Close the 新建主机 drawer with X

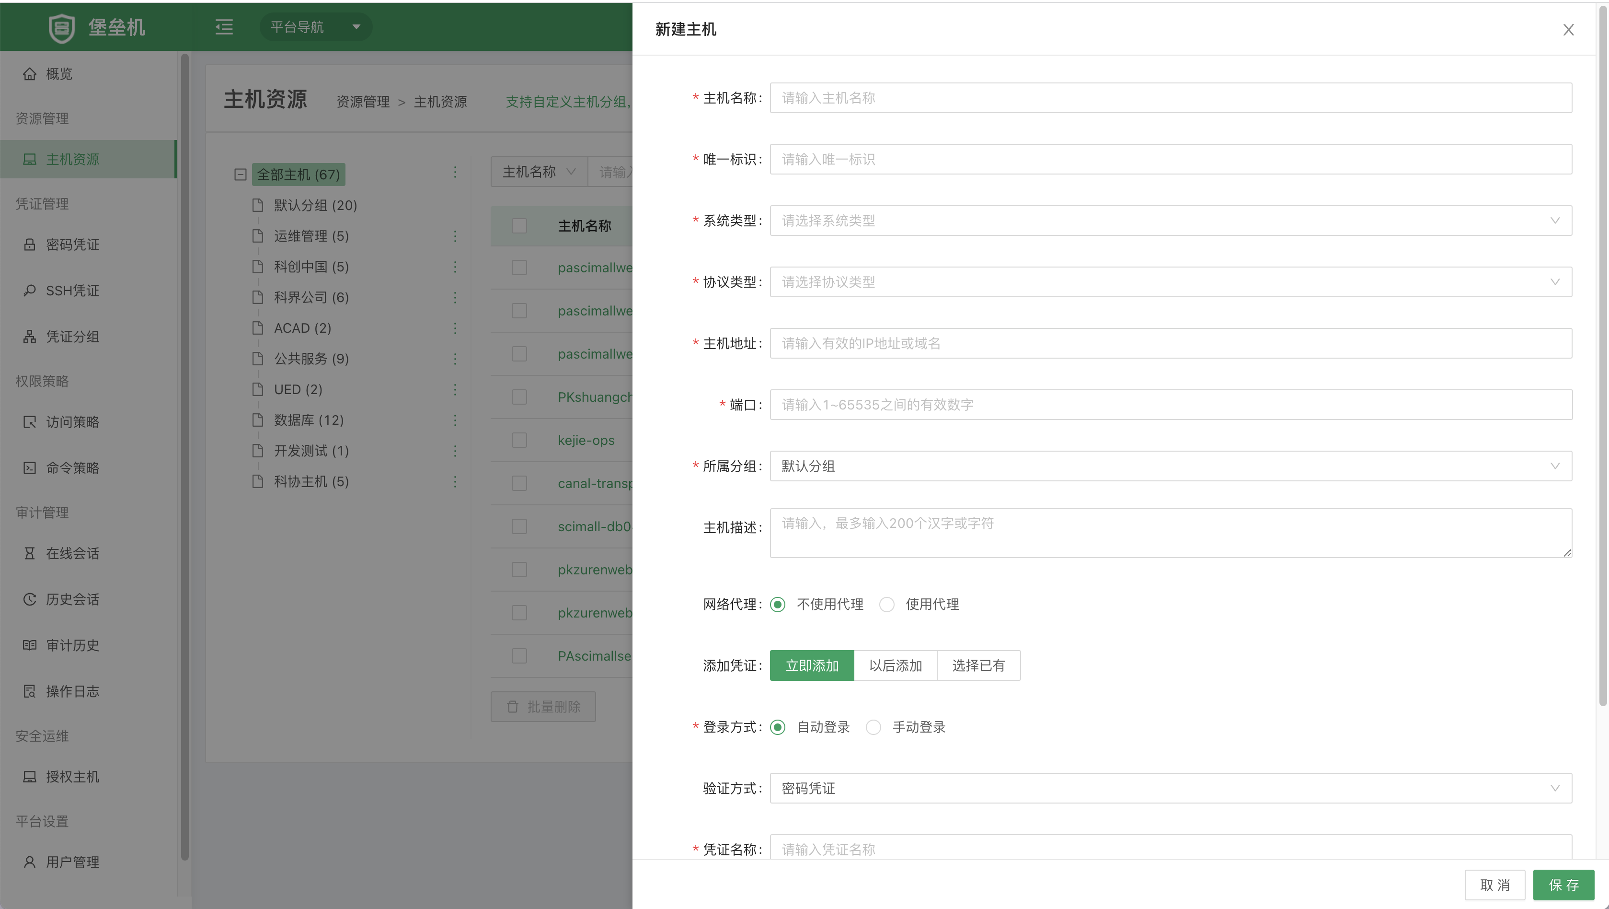[1568, 30]
